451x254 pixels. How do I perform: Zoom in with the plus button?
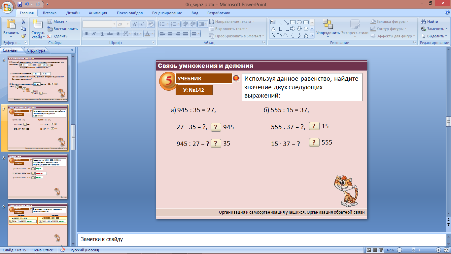(438, 250)
